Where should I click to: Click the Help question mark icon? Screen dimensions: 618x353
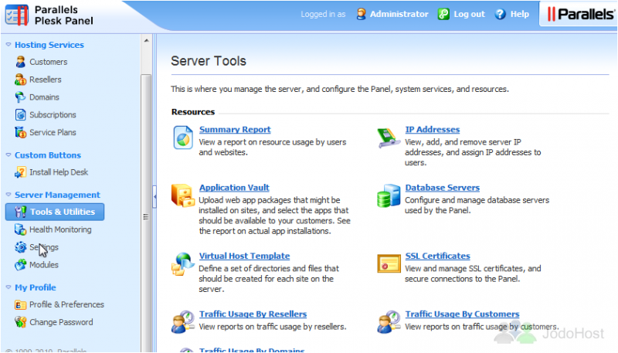[500, 14]
